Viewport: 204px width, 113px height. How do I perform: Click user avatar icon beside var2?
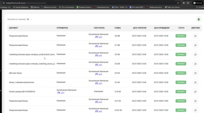point(59,93)
